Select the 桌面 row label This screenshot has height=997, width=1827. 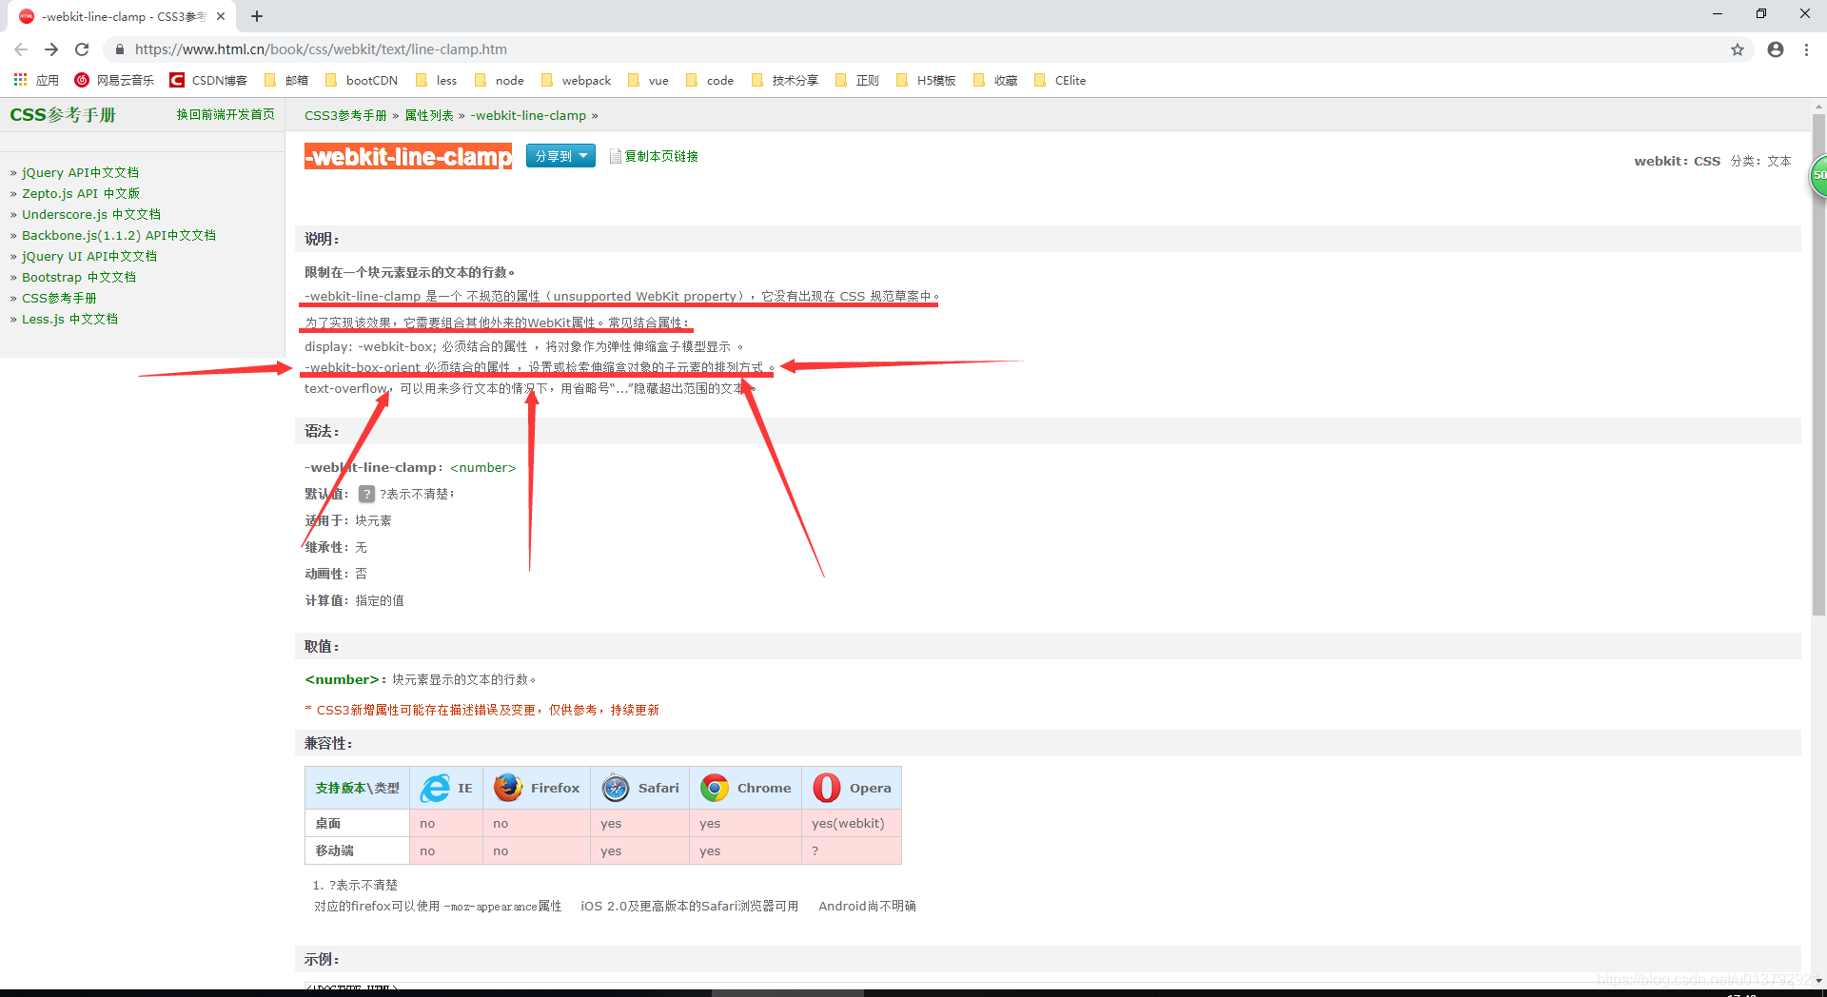click(x=357, y=823)
